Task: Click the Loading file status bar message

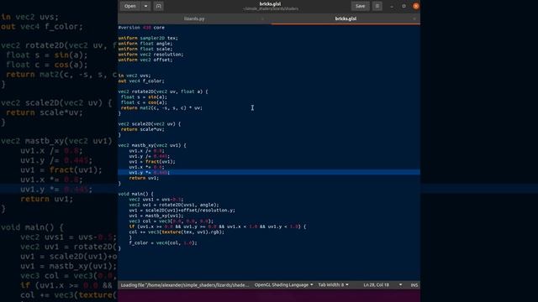Action: (x=185, y=285)
